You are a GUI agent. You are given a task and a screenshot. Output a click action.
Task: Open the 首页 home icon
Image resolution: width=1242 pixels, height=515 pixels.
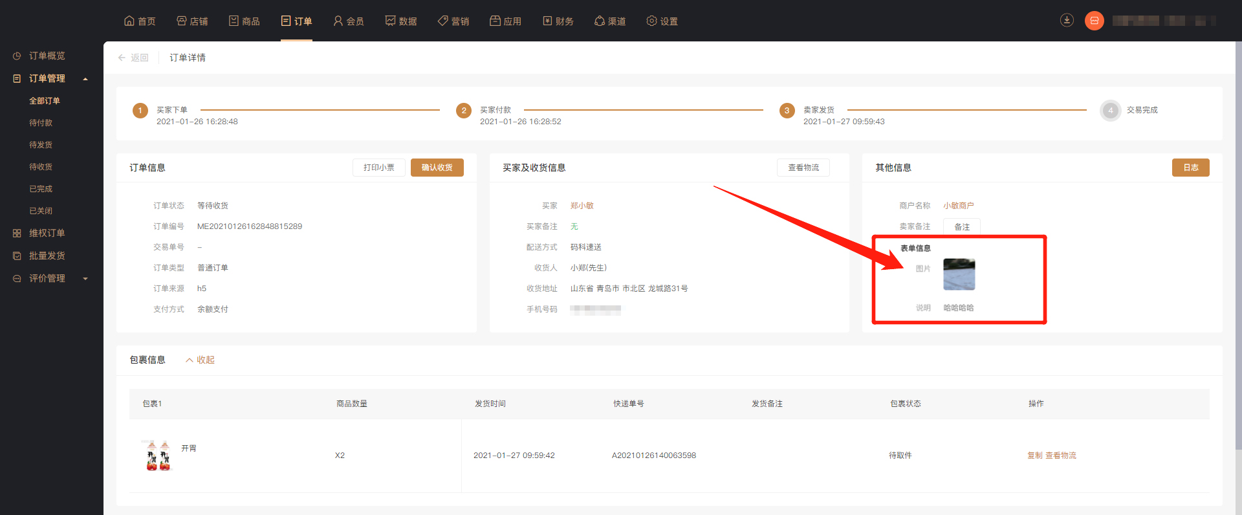tap(129, 21)
